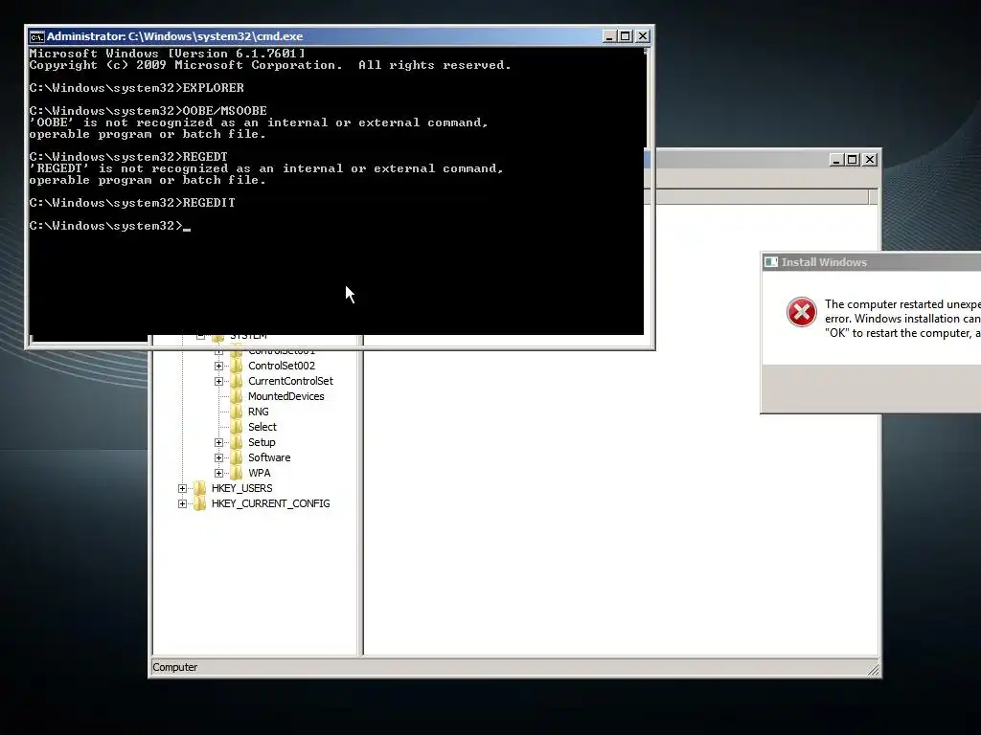This screenshot has height=735, width=981.
Task: Select the Software key label
Action: point(269,457)
